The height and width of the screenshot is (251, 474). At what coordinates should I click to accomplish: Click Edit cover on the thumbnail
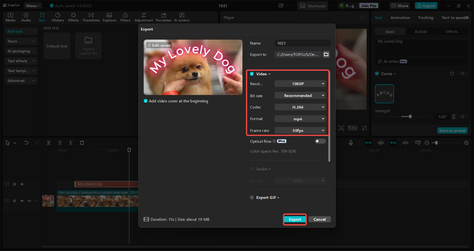[159, 45]
